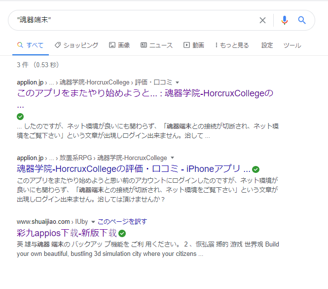Click このページを訳す link
The height and width of the screenshot is (289, 328).
[x=122, y=221]
